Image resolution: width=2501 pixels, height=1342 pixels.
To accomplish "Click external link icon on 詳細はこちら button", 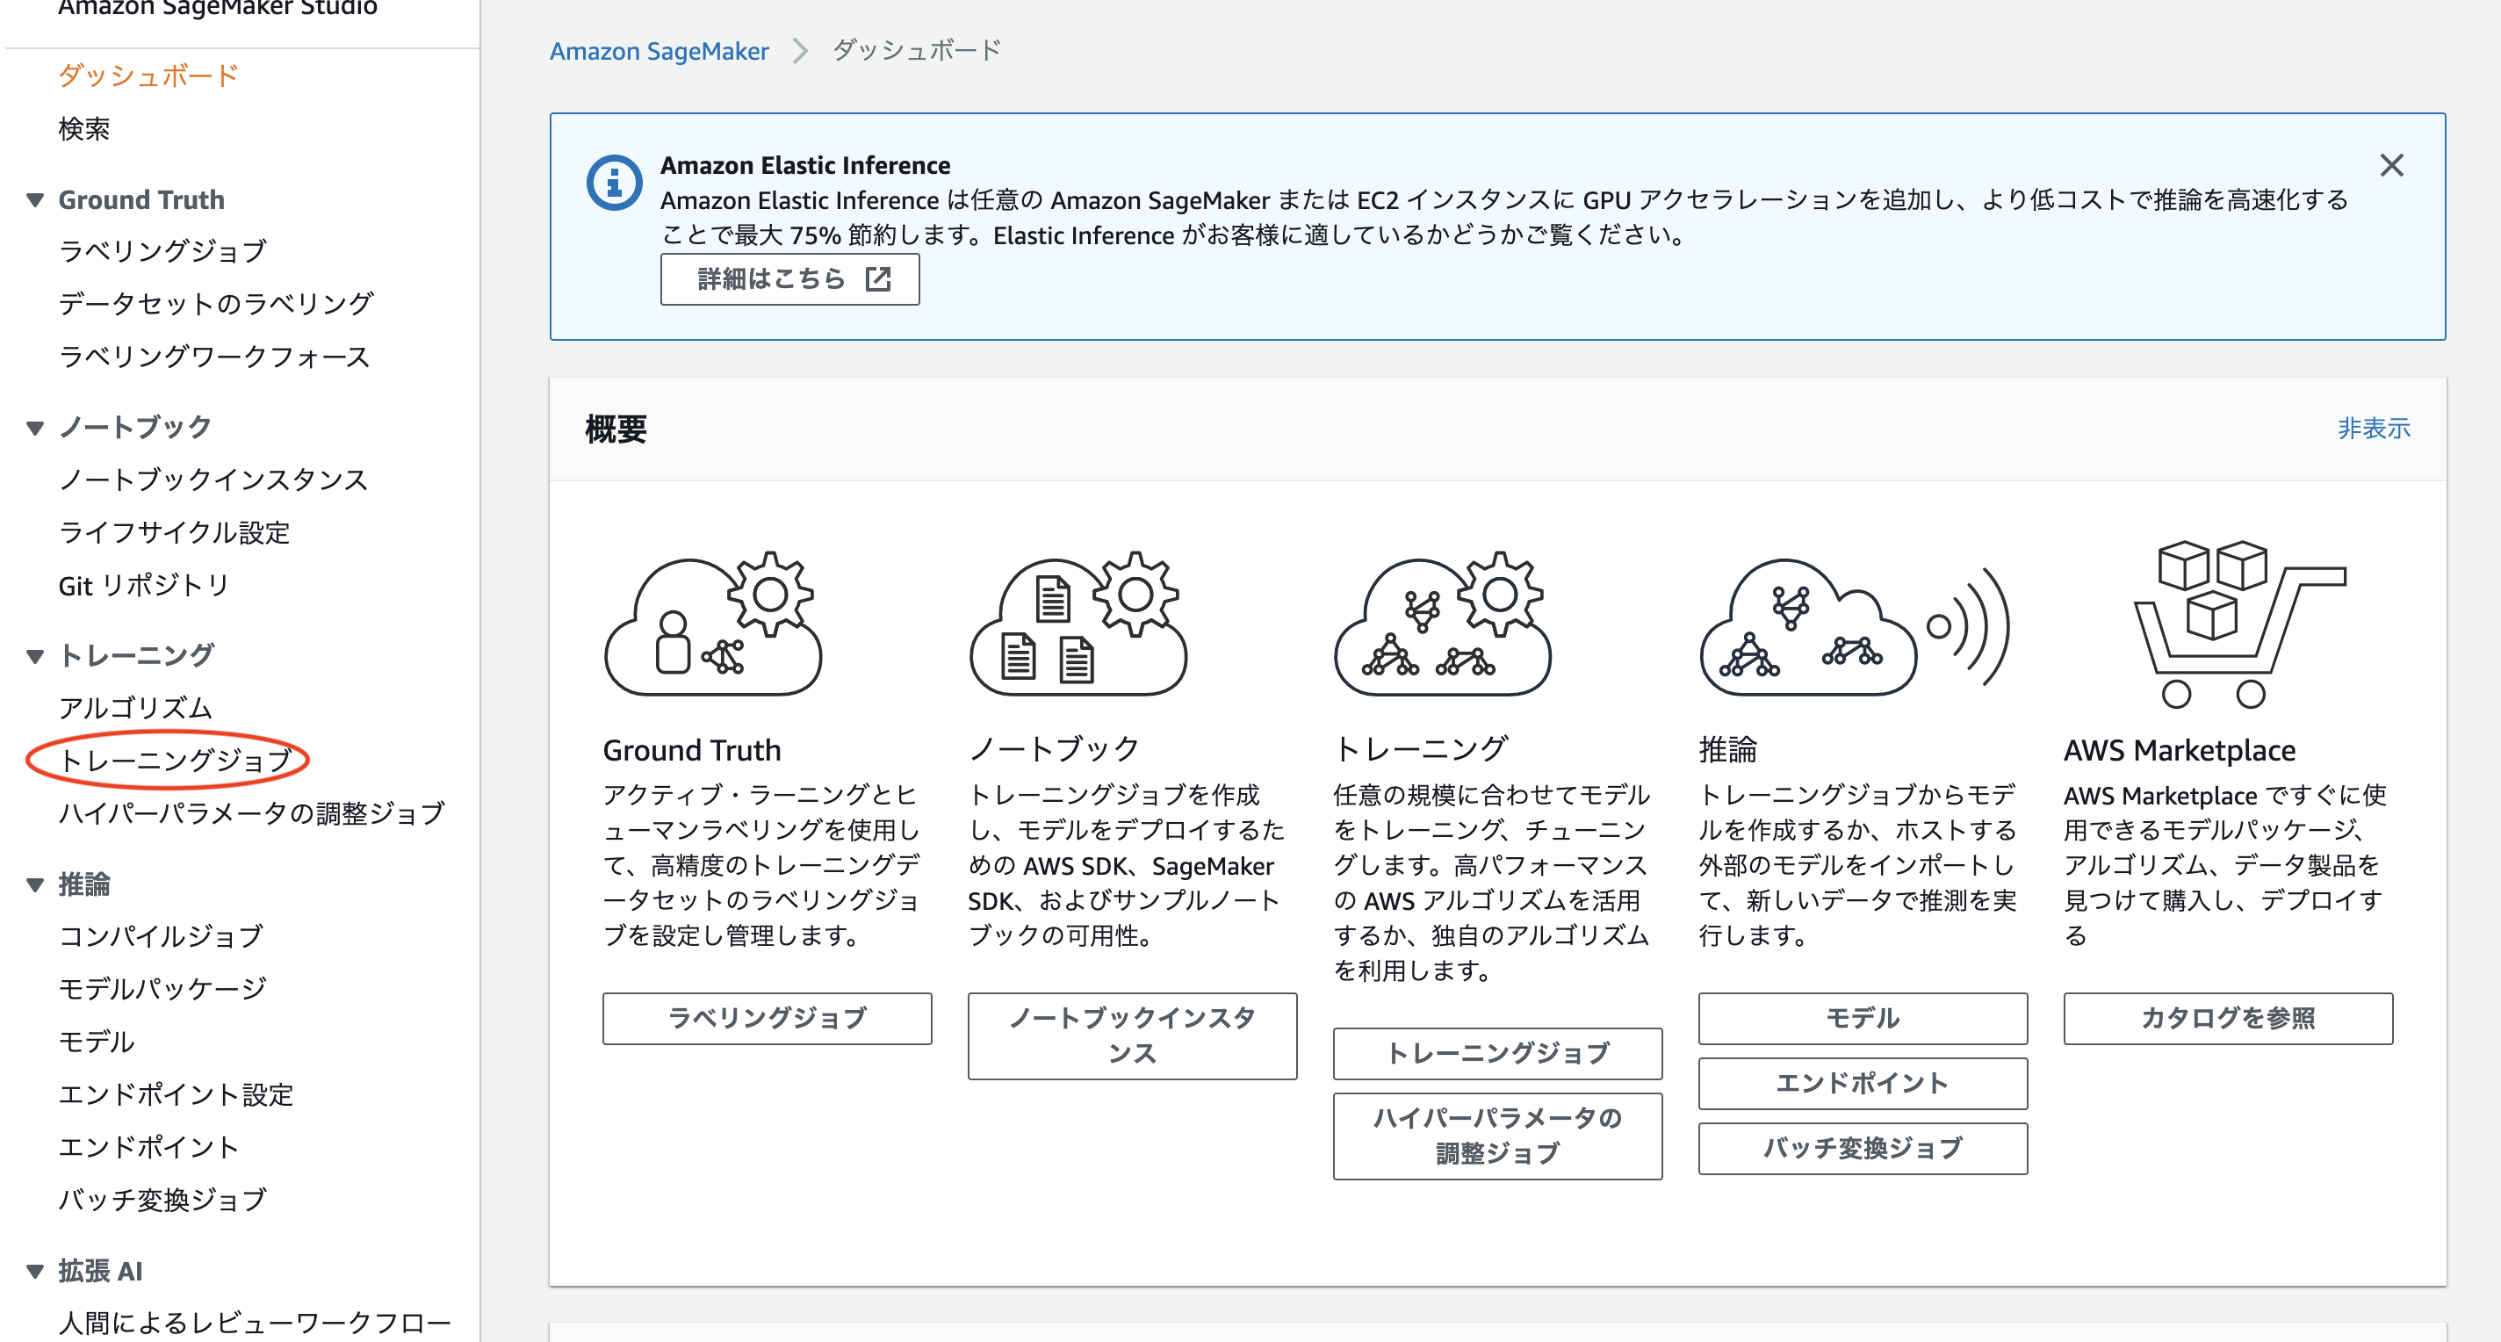I will pyautogui.click(x=877, y=279).
